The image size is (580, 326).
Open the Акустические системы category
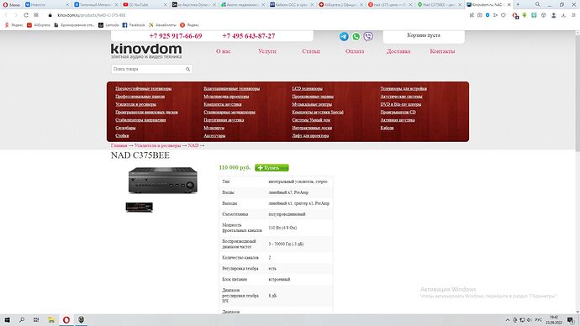tap(401, 97)
